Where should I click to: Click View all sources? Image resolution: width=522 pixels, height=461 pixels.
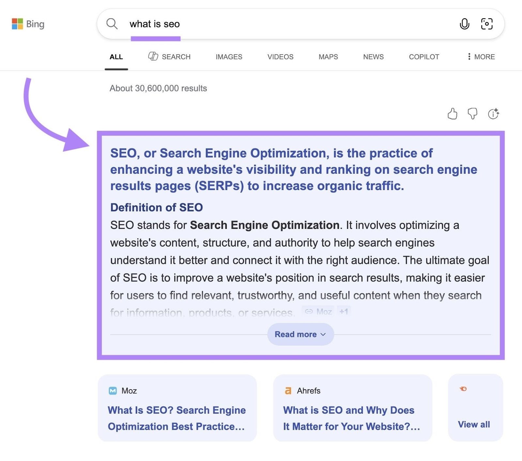[474, 424]
